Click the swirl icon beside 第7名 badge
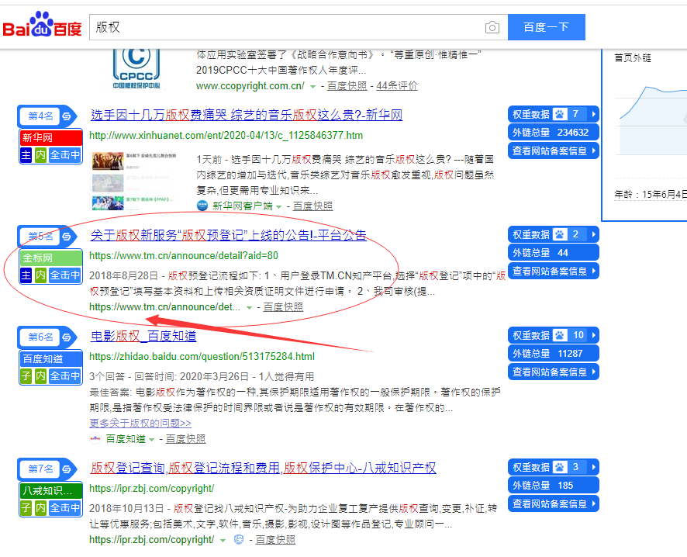Screen dimensions: 687x557 pyautogui.click(x=67, y=469)
